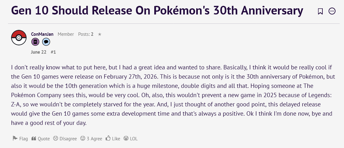344x148 pixels.
Task: Toggle the Agree reaction with 3 votes
Action: pyautogui.click(x=91, y=138)
